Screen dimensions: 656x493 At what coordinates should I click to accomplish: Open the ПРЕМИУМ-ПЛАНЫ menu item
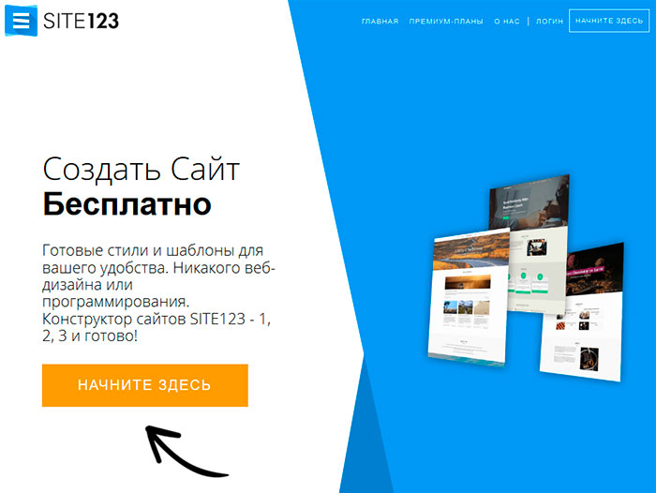446,21
